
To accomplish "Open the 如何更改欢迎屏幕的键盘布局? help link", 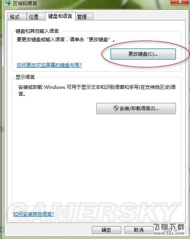I will (49, 65).
